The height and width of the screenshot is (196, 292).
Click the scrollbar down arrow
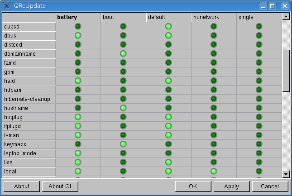(x=286, y=174)
